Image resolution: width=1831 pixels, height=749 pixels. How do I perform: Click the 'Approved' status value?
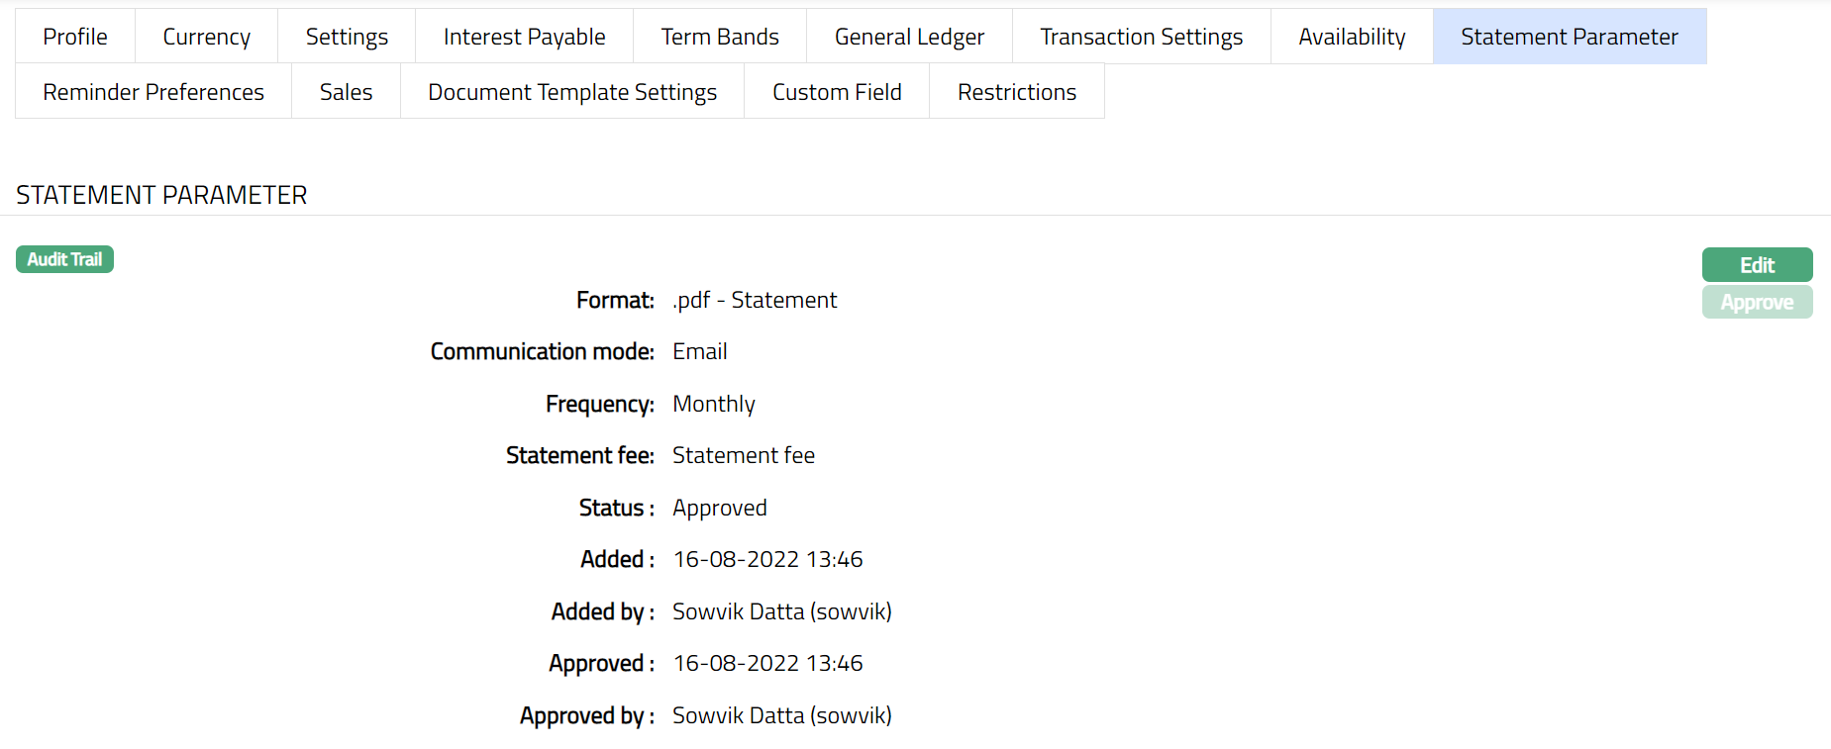click(720, 508)
